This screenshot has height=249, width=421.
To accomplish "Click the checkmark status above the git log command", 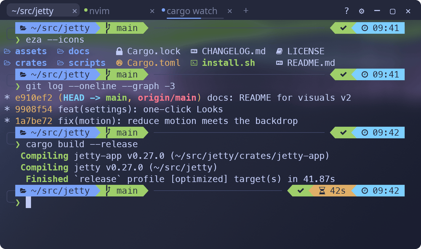I will coord(344,74).
